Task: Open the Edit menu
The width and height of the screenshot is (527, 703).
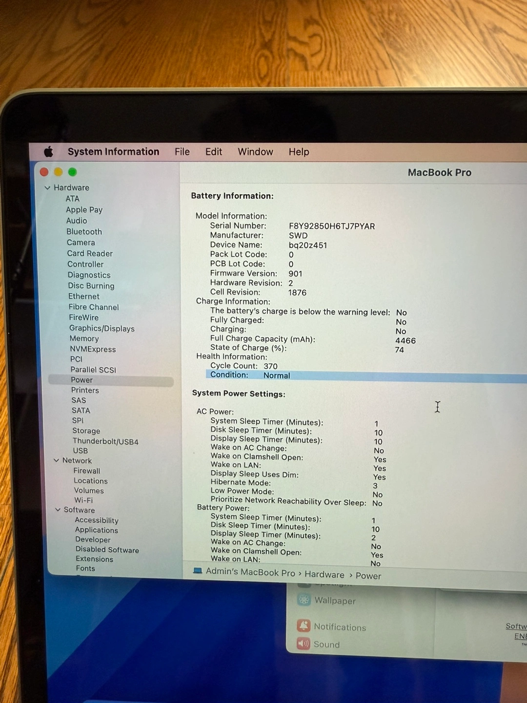Action: (214, 152)
